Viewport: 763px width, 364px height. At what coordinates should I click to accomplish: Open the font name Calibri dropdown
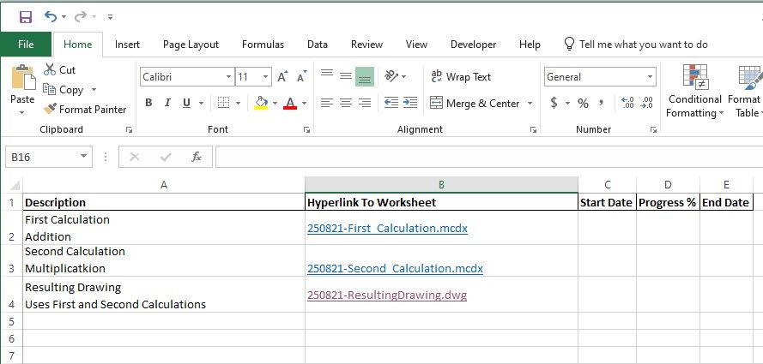point(228,77)
